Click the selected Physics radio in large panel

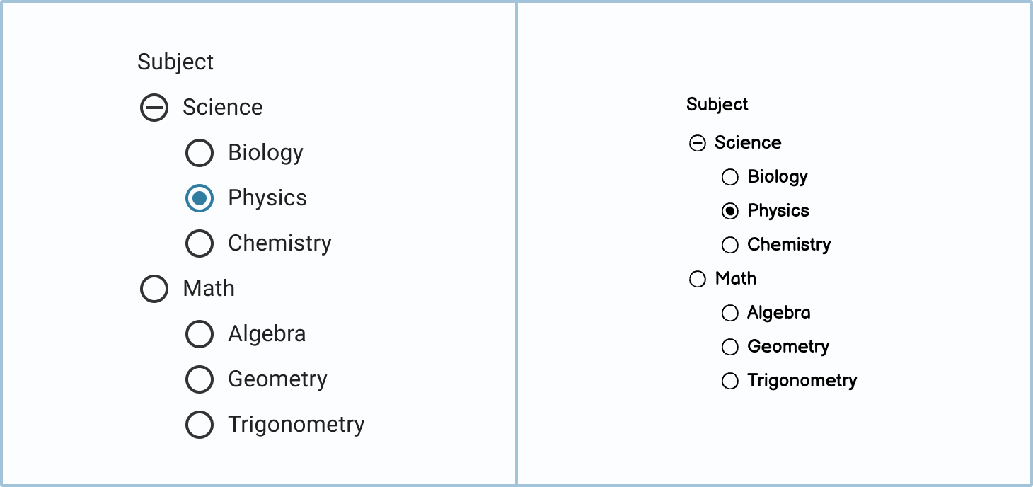point(200,198)
